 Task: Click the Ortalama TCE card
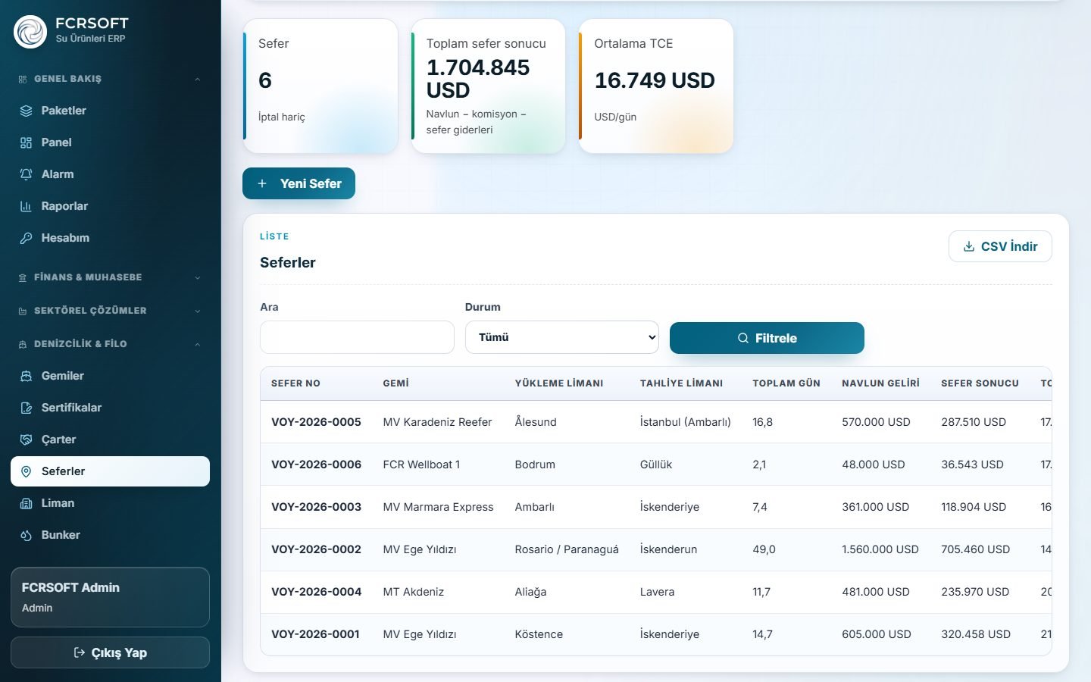656,86
